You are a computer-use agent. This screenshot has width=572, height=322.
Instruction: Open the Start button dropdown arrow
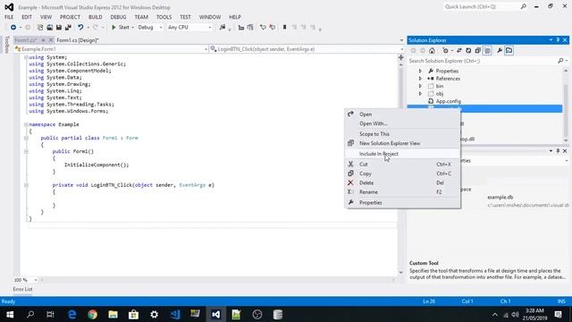(x=133, y=28)
